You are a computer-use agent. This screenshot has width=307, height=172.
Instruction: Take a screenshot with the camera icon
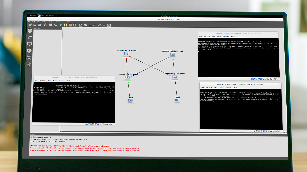point(109,25)
